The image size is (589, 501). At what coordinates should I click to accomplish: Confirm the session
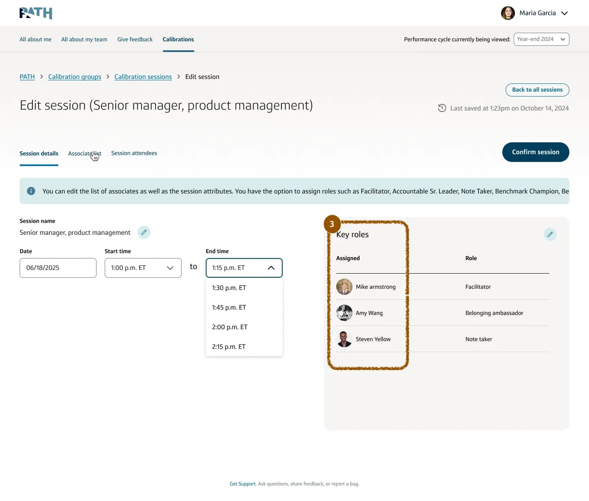coord(535,152)
